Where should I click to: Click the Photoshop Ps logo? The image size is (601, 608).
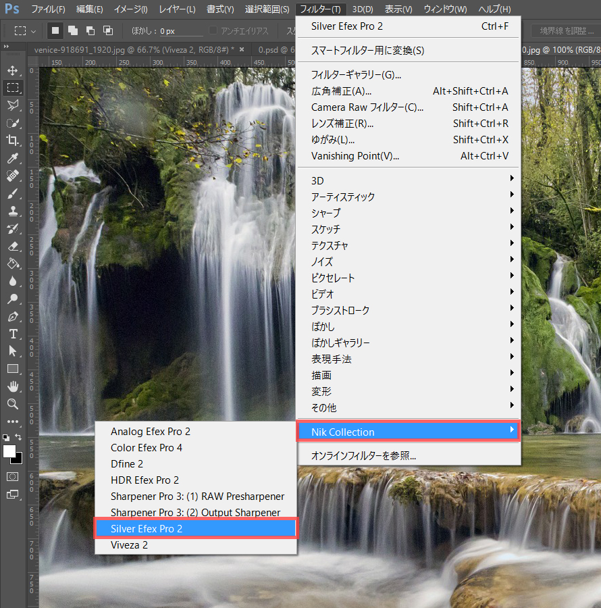click(x=12, y=8)
